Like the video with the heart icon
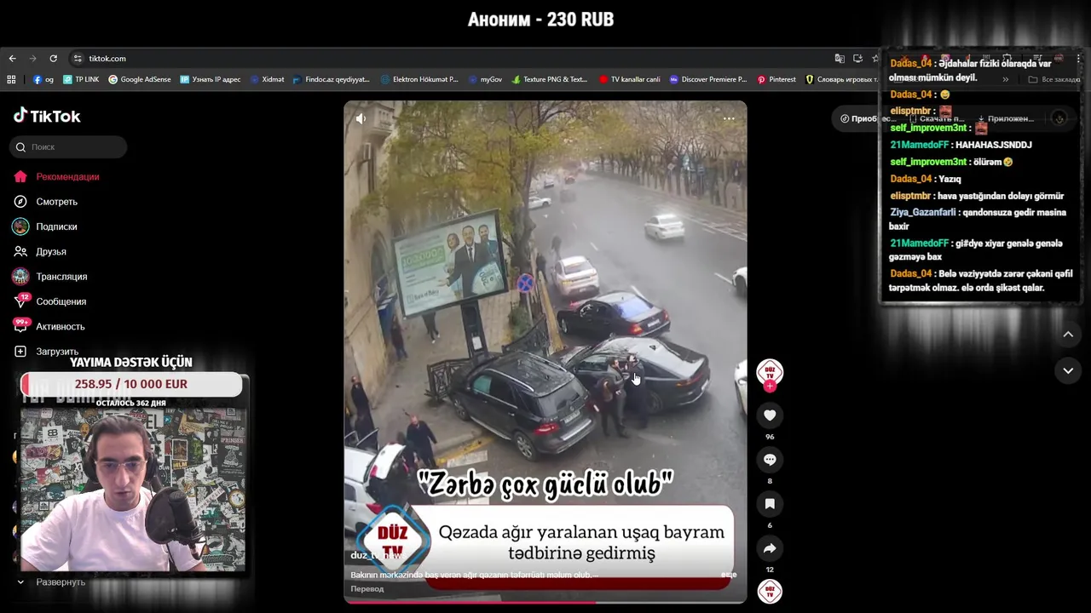The image size is (1091, 613). [770, 415]
